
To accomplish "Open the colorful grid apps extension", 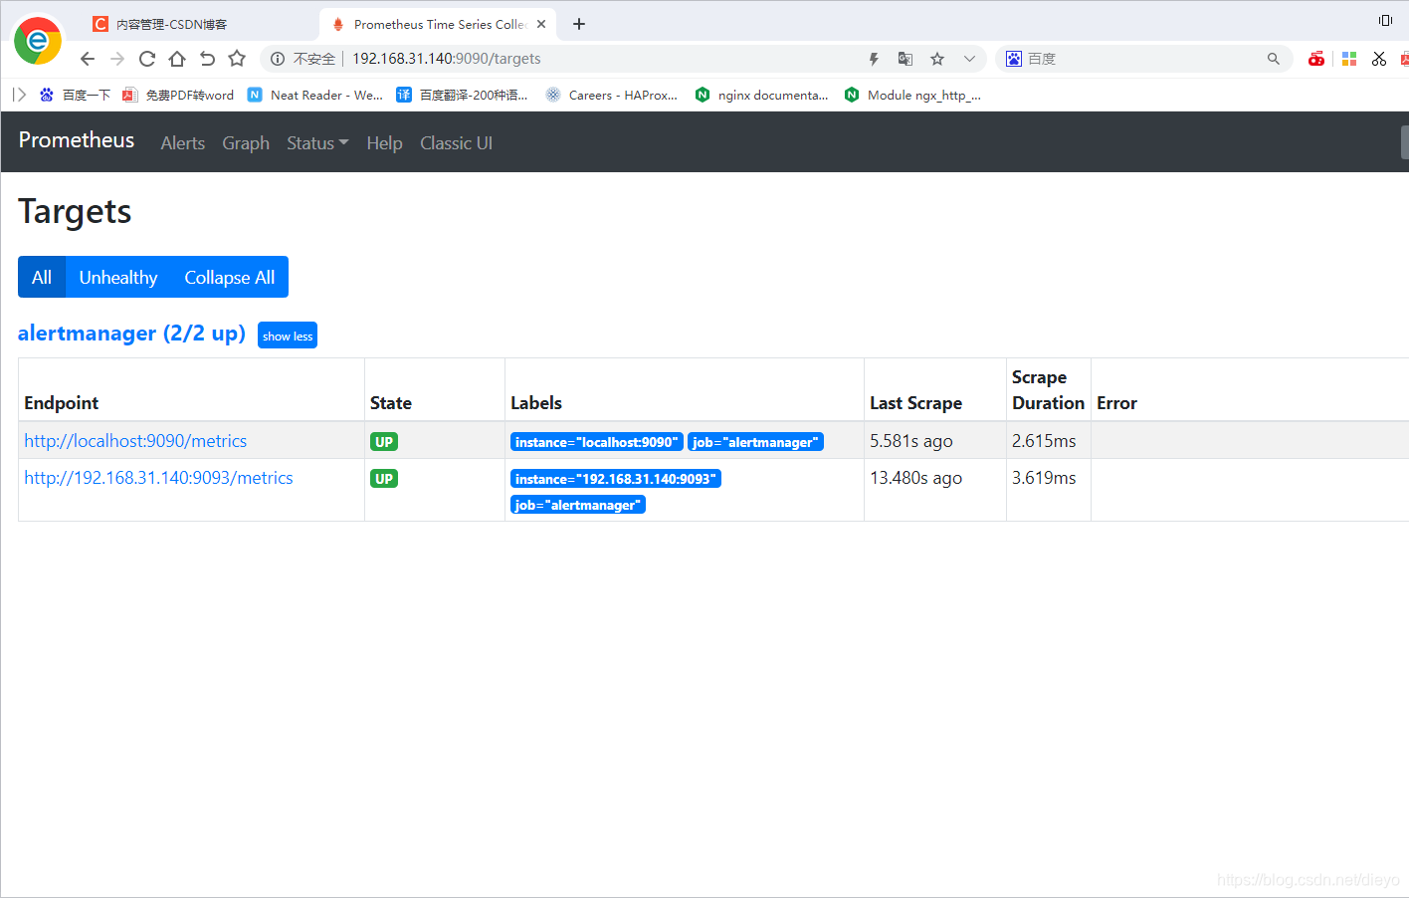I will 1349,59.
